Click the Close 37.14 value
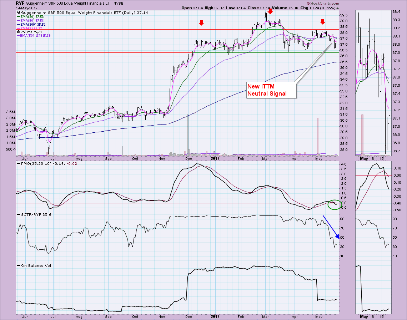Viewport: 407px width, 320px height. click(x=259, y=8)
